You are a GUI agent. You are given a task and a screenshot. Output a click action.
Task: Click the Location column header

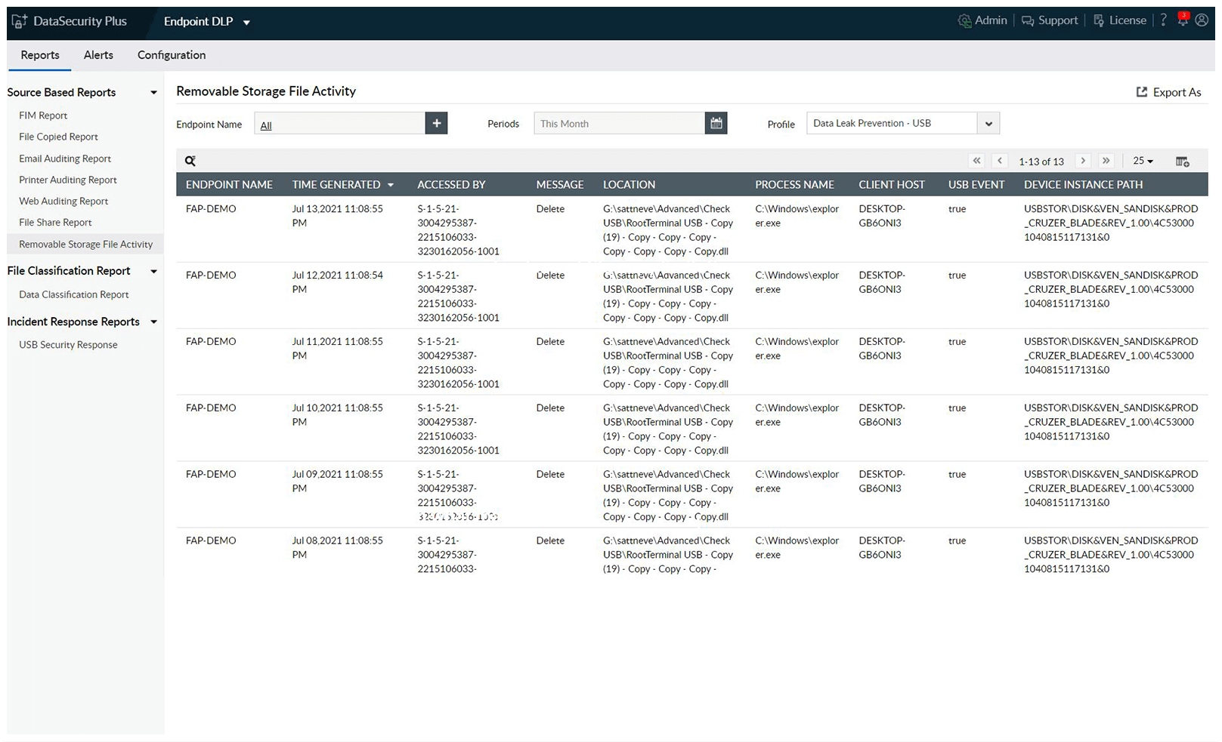coord(629,184)
